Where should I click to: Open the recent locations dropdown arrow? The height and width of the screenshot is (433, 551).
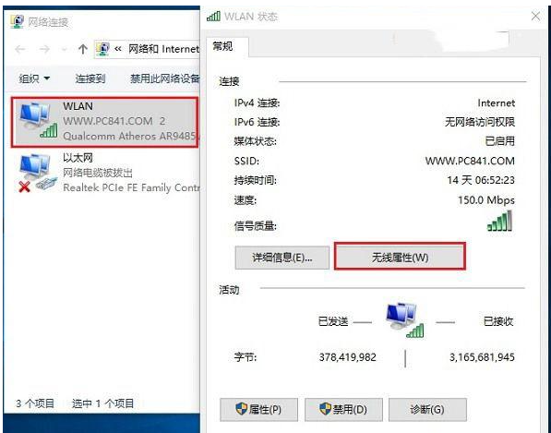(x=64, y=50)
